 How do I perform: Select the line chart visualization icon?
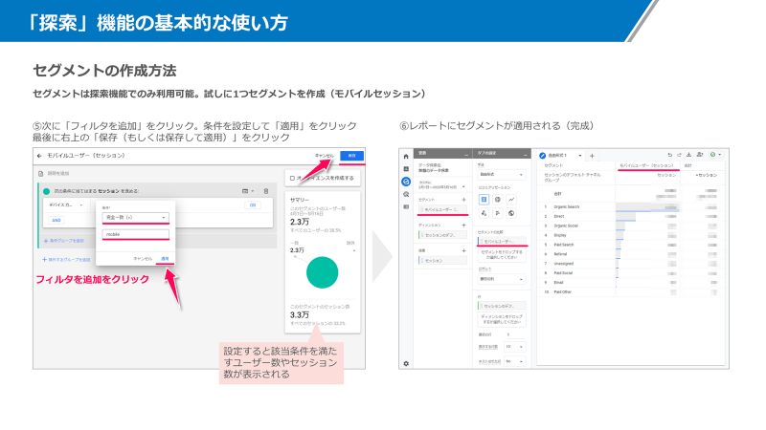[511, 199]
